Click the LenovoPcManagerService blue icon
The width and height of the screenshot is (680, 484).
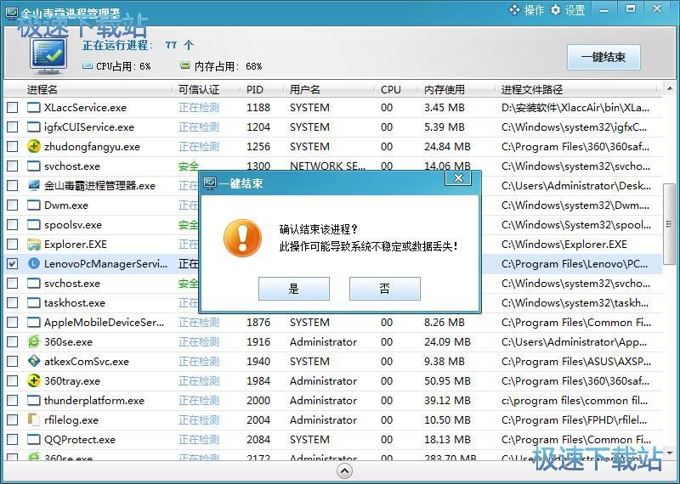34,263
